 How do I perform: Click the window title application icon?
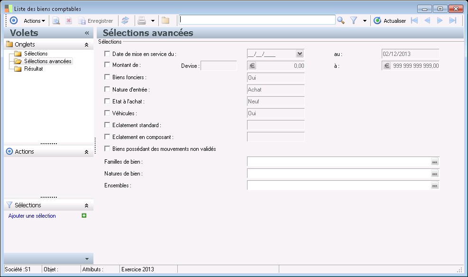[x=9, y=9]
